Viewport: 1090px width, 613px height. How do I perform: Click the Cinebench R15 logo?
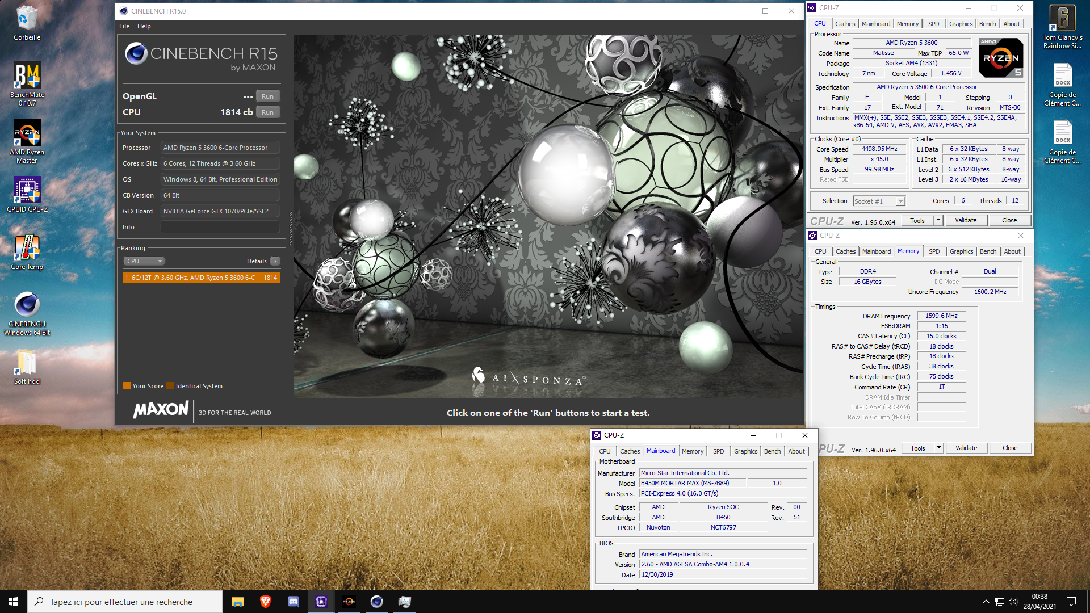[201, 57]
